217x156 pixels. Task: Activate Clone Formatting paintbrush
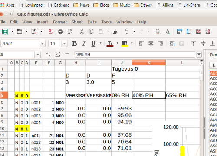pyautogui.click(x=115, y=31)
